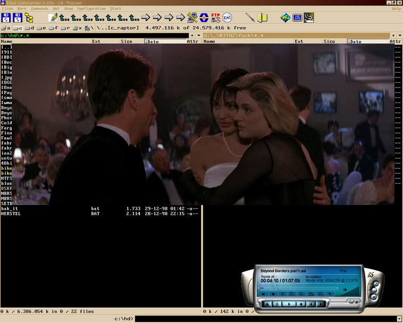403x323 pixels.
Task: Click the fast forward button in BSPlayer
Action: coord(273,294)
